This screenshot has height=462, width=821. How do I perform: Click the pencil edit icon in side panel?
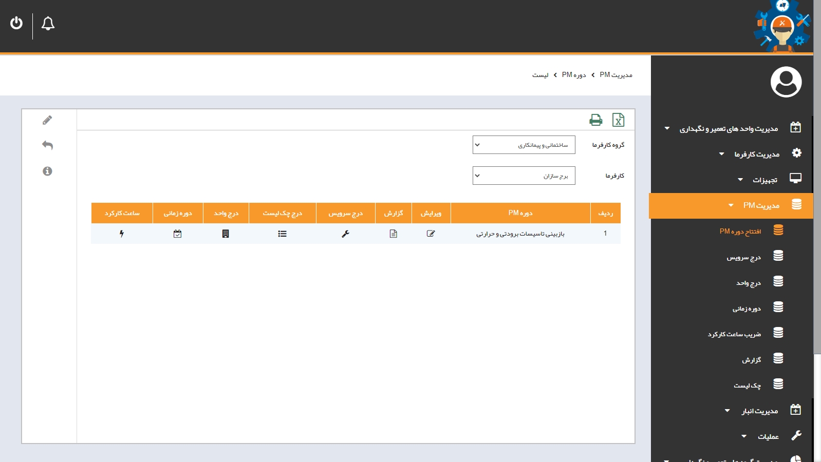click(47, 120)
